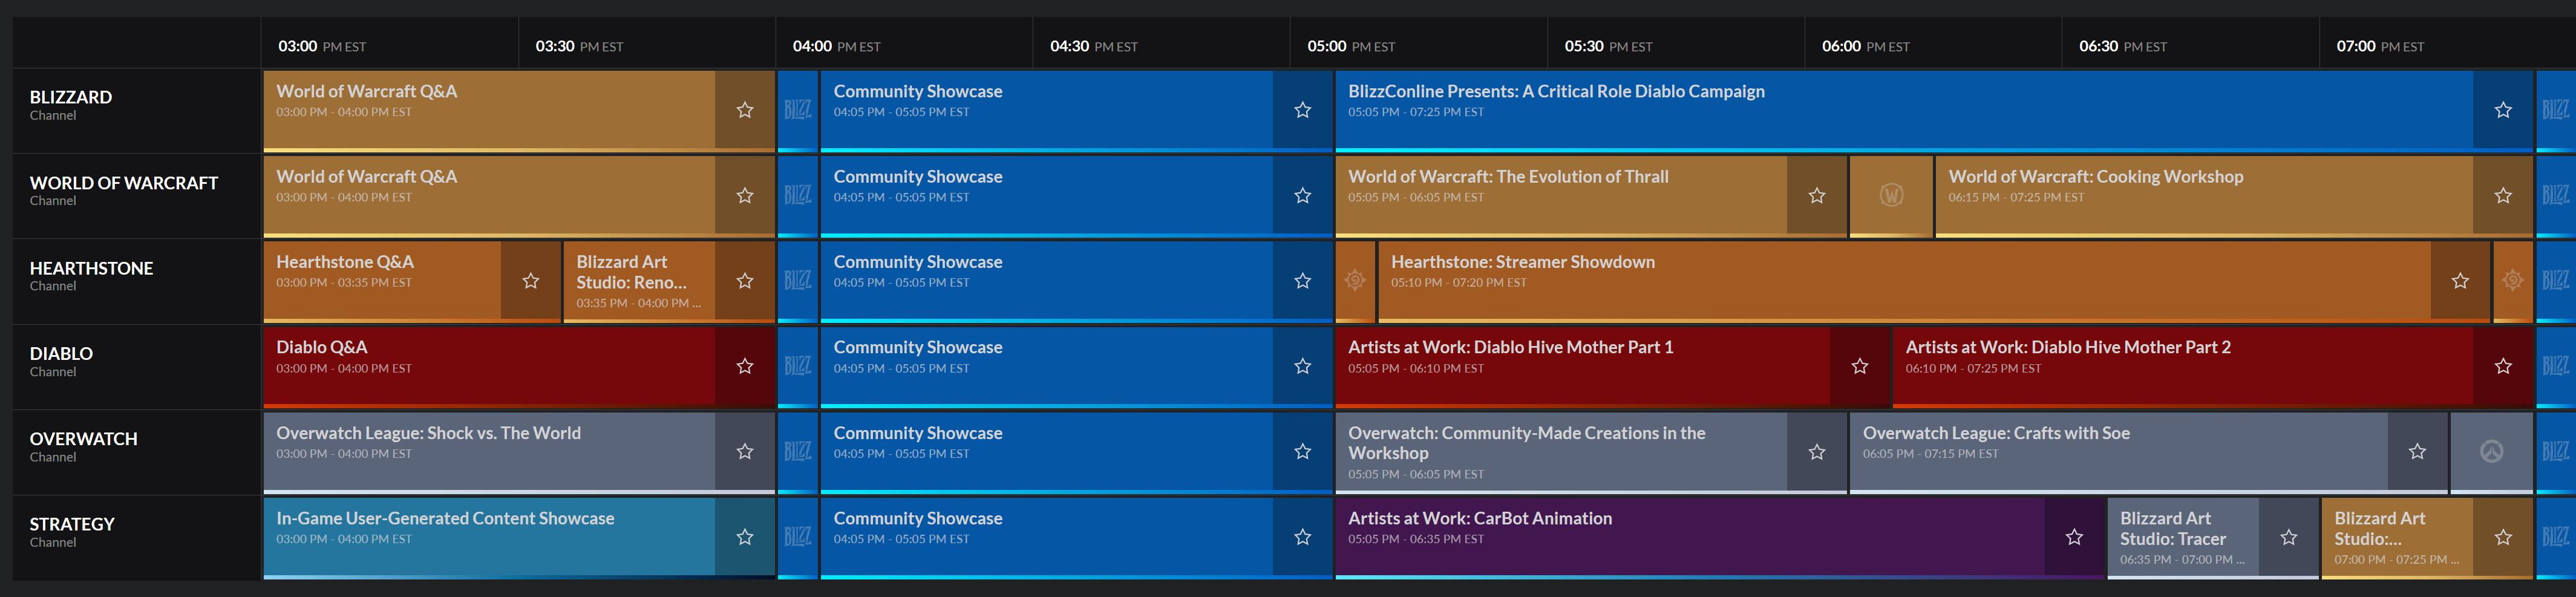Click BLIZZ break block in Hearthstone row at 4 PM

pyautogui.click(x=797, y=281)
